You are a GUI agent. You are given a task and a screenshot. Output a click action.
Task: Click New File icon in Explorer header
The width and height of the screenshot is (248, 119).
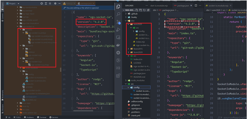[137, 10]
